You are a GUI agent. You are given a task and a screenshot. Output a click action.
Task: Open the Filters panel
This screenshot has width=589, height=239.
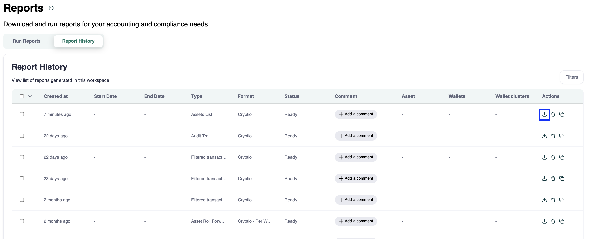[572, 77]
